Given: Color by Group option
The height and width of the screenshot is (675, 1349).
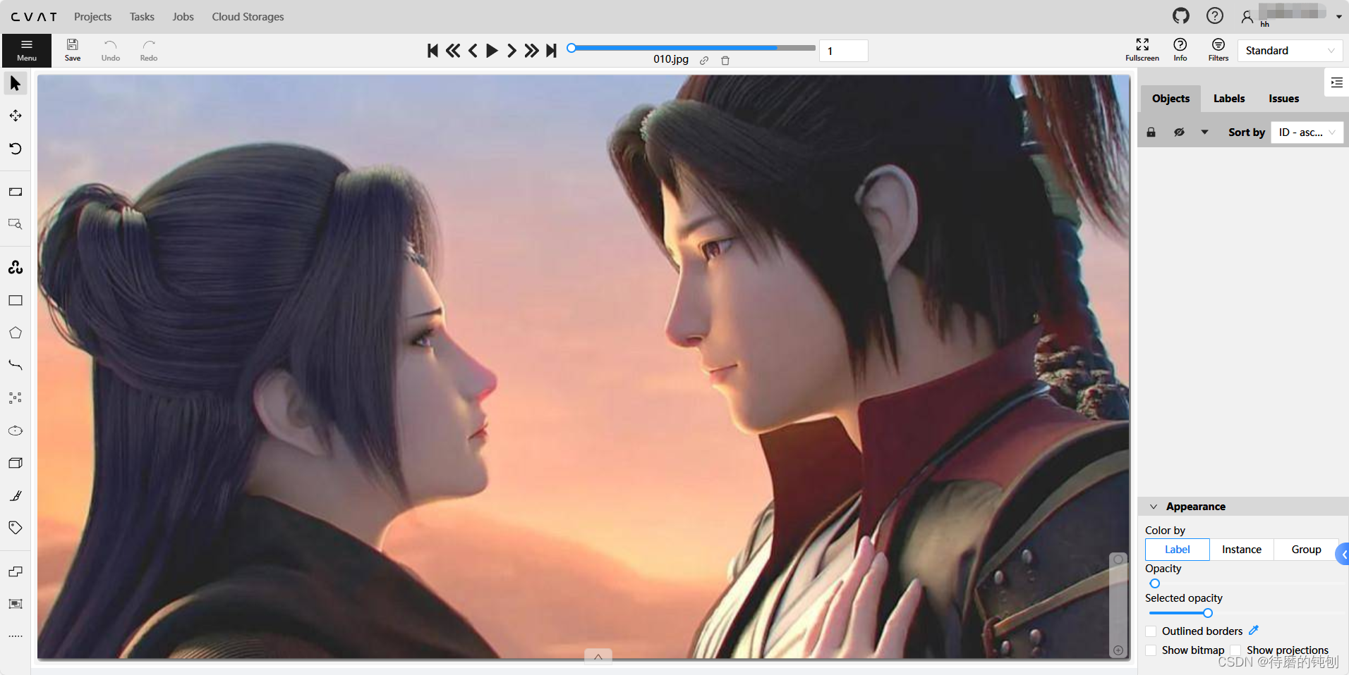Looking at the screenshot, I should (x=1306, y=550).
